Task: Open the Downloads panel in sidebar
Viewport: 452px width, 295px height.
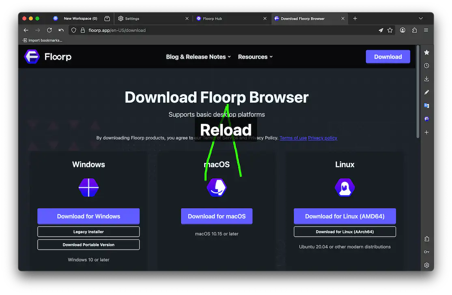Action: (x=426, y=79)
